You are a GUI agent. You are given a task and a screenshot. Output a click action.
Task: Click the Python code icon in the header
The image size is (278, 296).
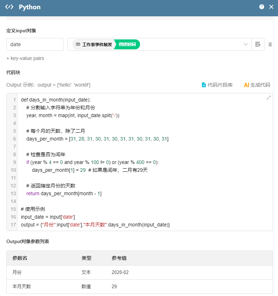pos(9,7)
